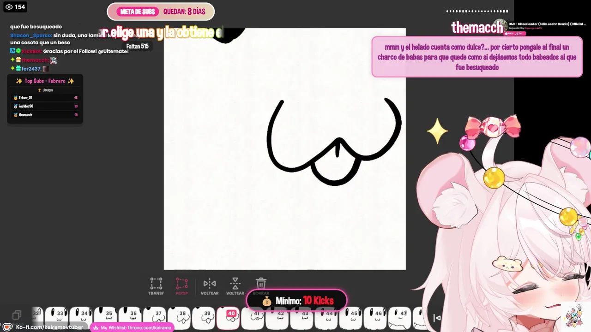Click the KickBot username in chat

point(31,51)
